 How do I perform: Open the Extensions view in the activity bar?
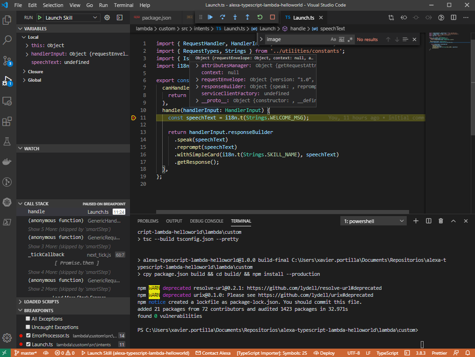point(7,121)
